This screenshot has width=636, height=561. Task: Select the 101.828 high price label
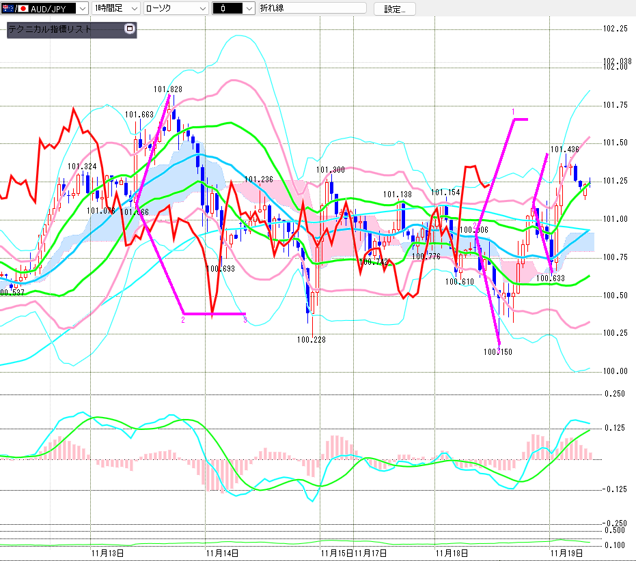click(x=167, y=89)
